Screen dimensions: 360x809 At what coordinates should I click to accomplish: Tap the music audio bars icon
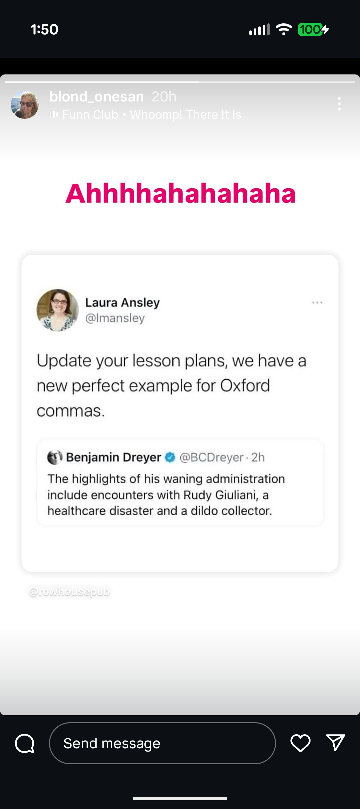click(54, 115)
